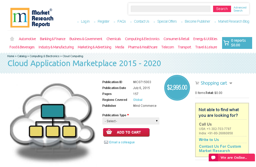This screenshot has width=256, height=167.
Task: Click the basket icon on ADD TO CART
Action: [109, 132]
